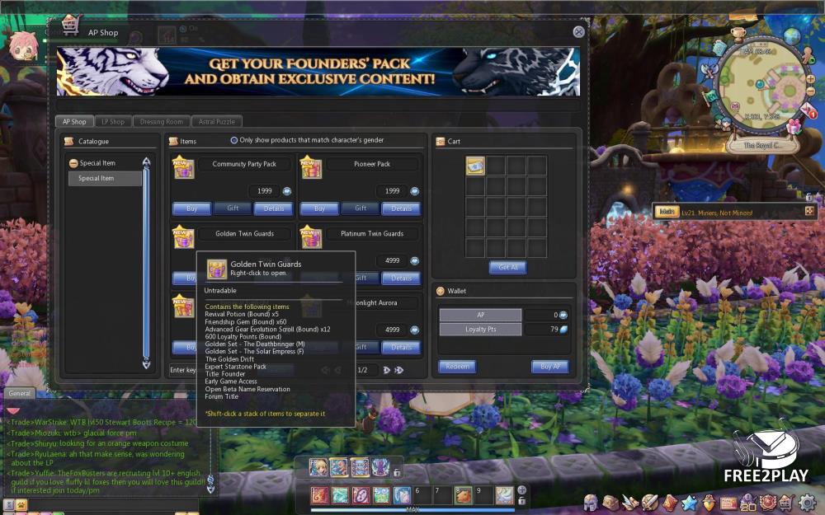Switch to the LP Shop tab
Viewport: 825px width, 515px height.
point(113,121)
